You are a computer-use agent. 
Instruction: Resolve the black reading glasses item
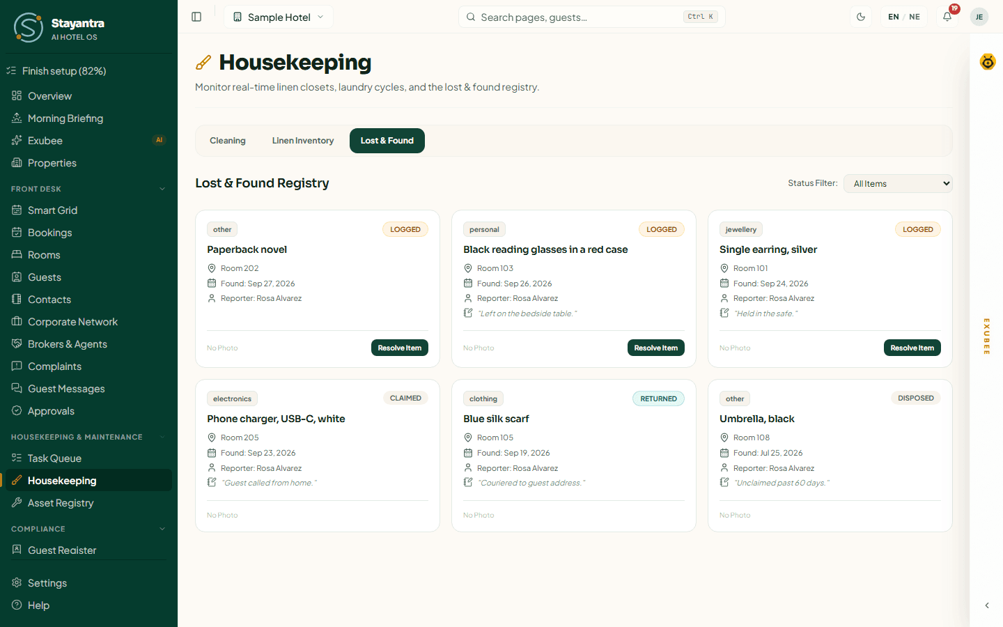click(x=656, y=348)
